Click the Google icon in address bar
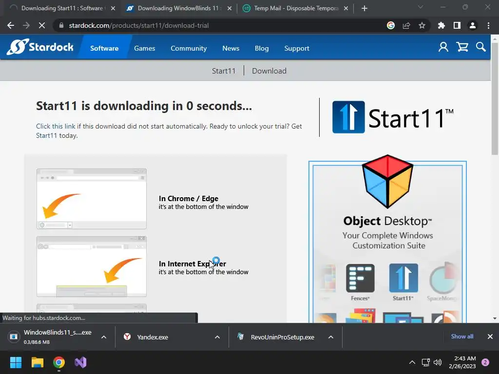Screen dimensions: 499x374 pos(391,25)
